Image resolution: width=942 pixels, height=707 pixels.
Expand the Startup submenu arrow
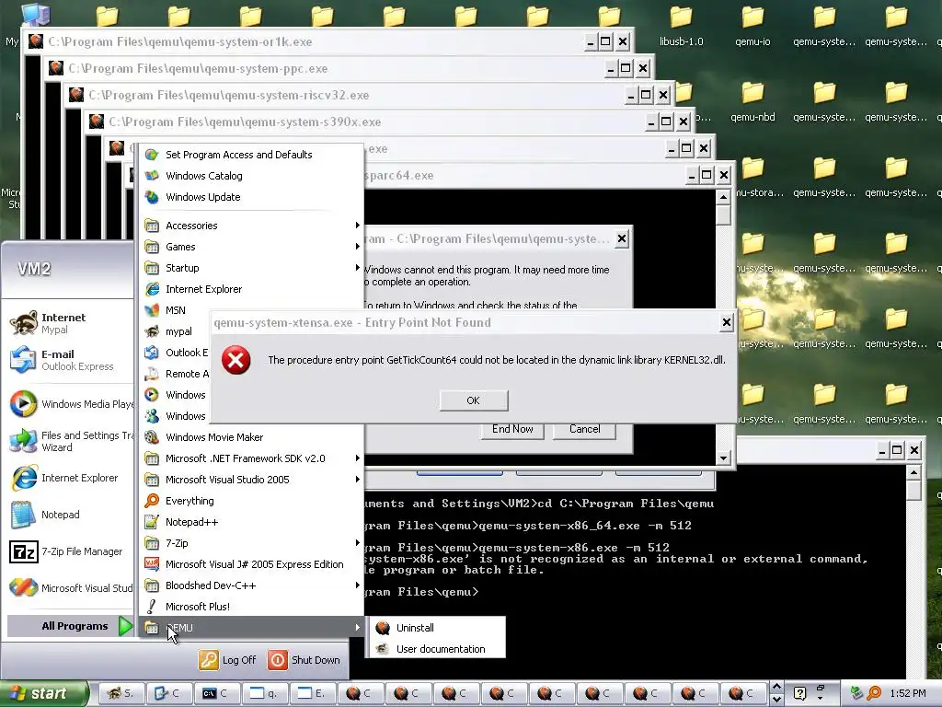358,268
